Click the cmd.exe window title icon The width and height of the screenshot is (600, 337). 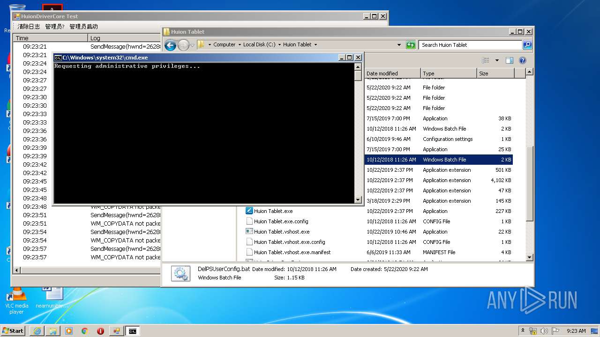click(x=58, y=58)
